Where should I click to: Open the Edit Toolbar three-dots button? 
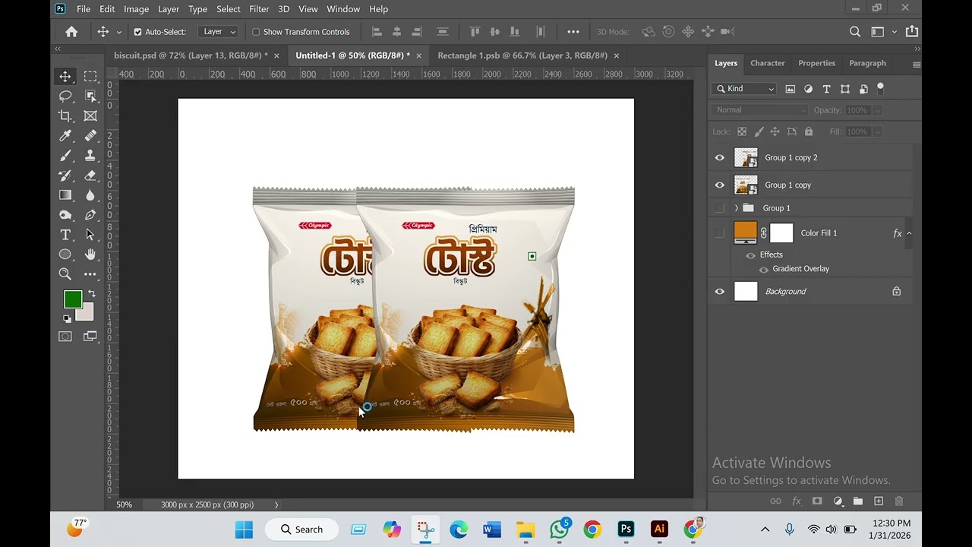point(90,274)
